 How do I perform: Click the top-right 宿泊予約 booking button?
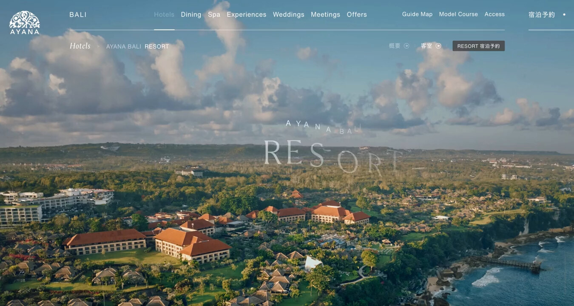coord(541,14)
